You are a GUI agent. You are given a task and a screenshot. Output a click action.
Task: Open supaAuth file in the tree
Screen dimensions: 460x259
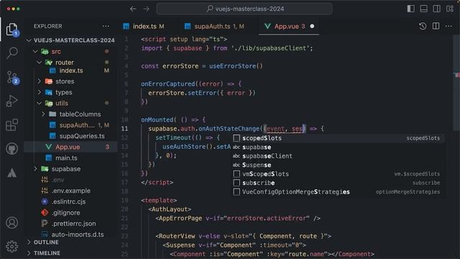click(x=70, y=125)
